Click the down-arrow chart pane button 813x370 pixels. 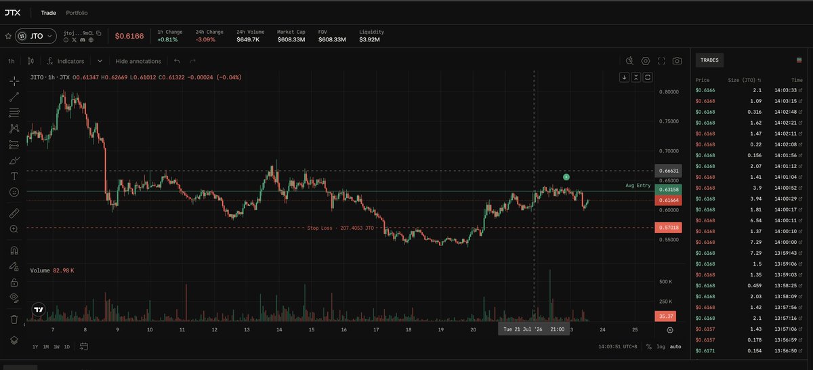coord(625,77)
